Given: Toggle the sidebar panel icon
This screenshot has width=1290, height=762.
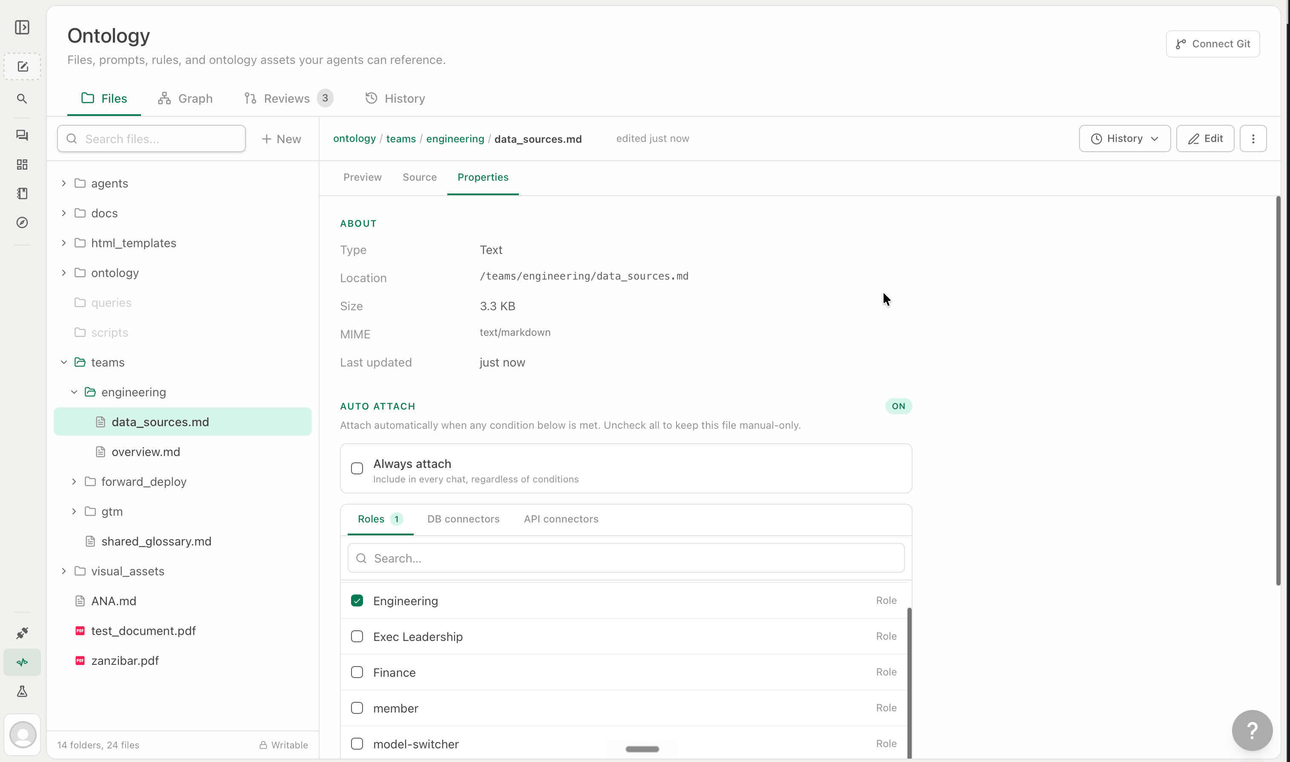Looking at the screenshot, I should 22,27.
